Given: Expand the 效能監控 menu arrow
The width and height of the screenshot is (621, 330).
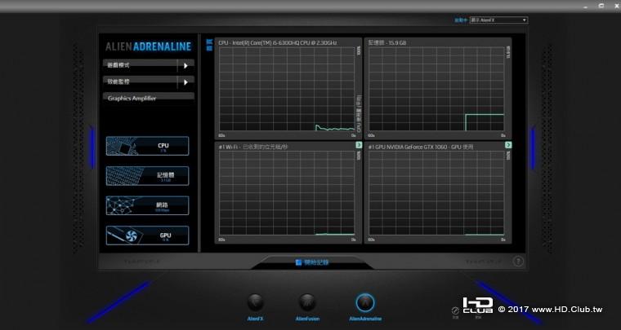Looking at the screenshot, I should pyautogui.click(x=185, y=82).
